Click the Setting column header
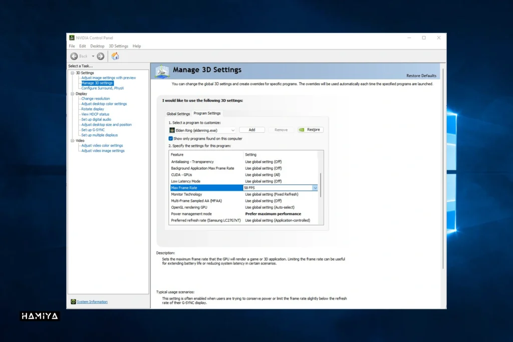513x342 pixels. (x=281, y=155)
